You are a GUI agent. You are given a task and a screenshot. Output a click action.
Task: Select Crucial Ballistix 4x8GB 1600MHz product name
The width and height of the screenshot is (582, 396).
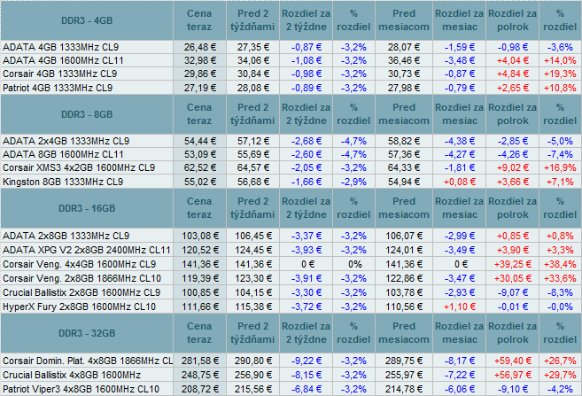tap(72, 375)
